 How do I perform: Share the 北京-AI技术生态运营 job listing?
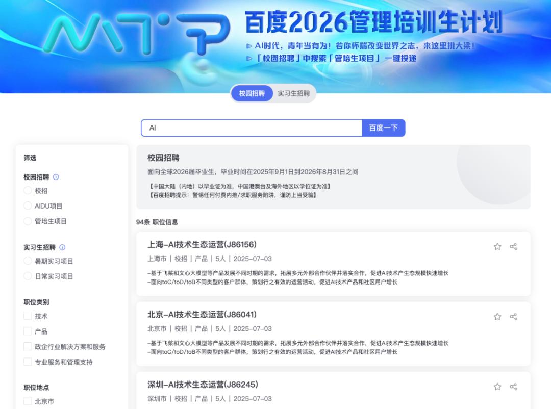point(513,317)
